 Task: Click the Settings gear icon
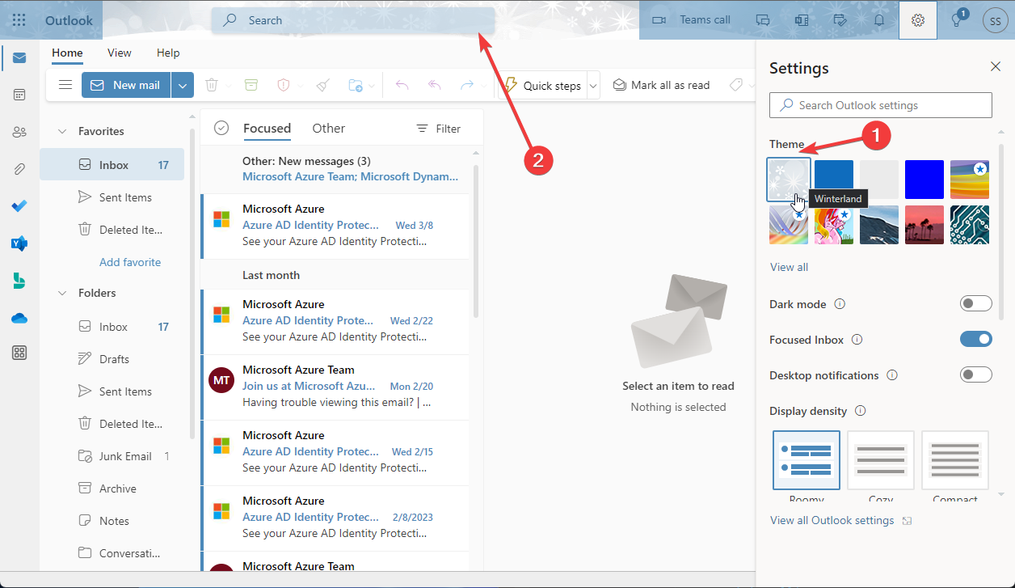[918, 20]
